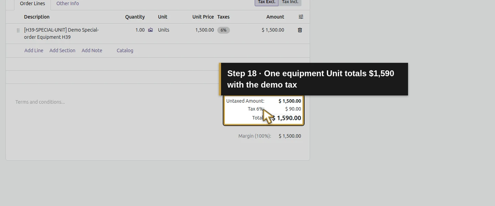
Task: Select Tax Incl. display mode
Action: (290, 2)
